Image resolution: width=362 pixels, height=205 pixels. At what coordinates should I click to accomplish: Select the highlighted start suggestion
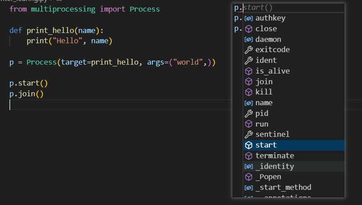(266, 145)
